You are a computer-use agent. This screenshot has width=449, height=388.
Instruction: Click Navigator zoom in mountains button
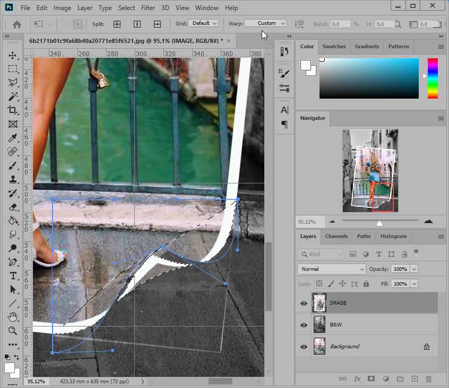[428, 222]
